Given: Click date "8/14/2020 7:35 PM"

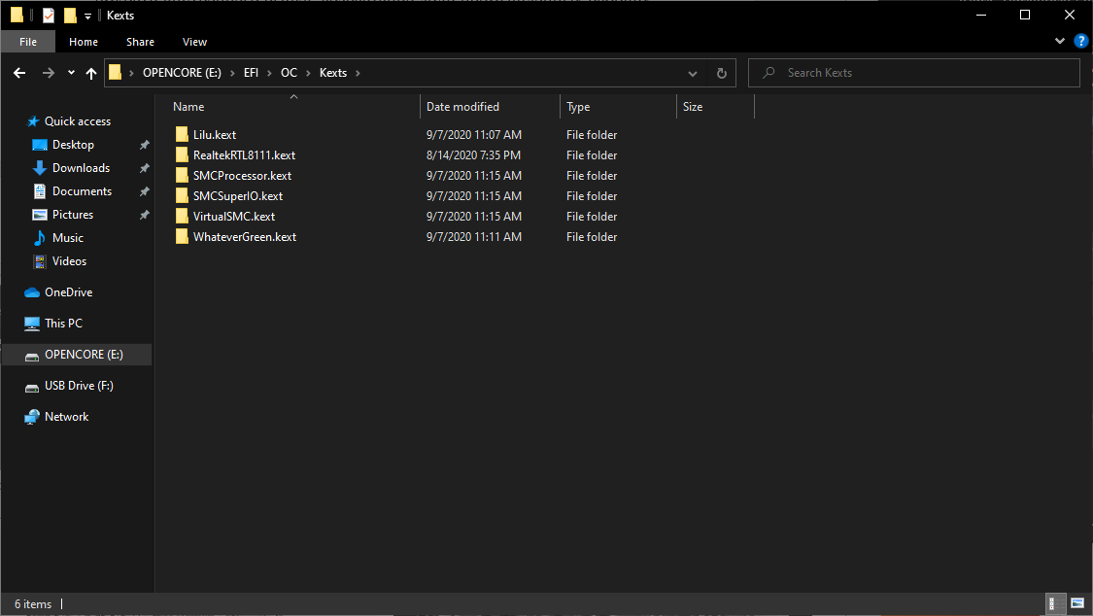Looking at the screenshot, I should (x=473, y=155).
